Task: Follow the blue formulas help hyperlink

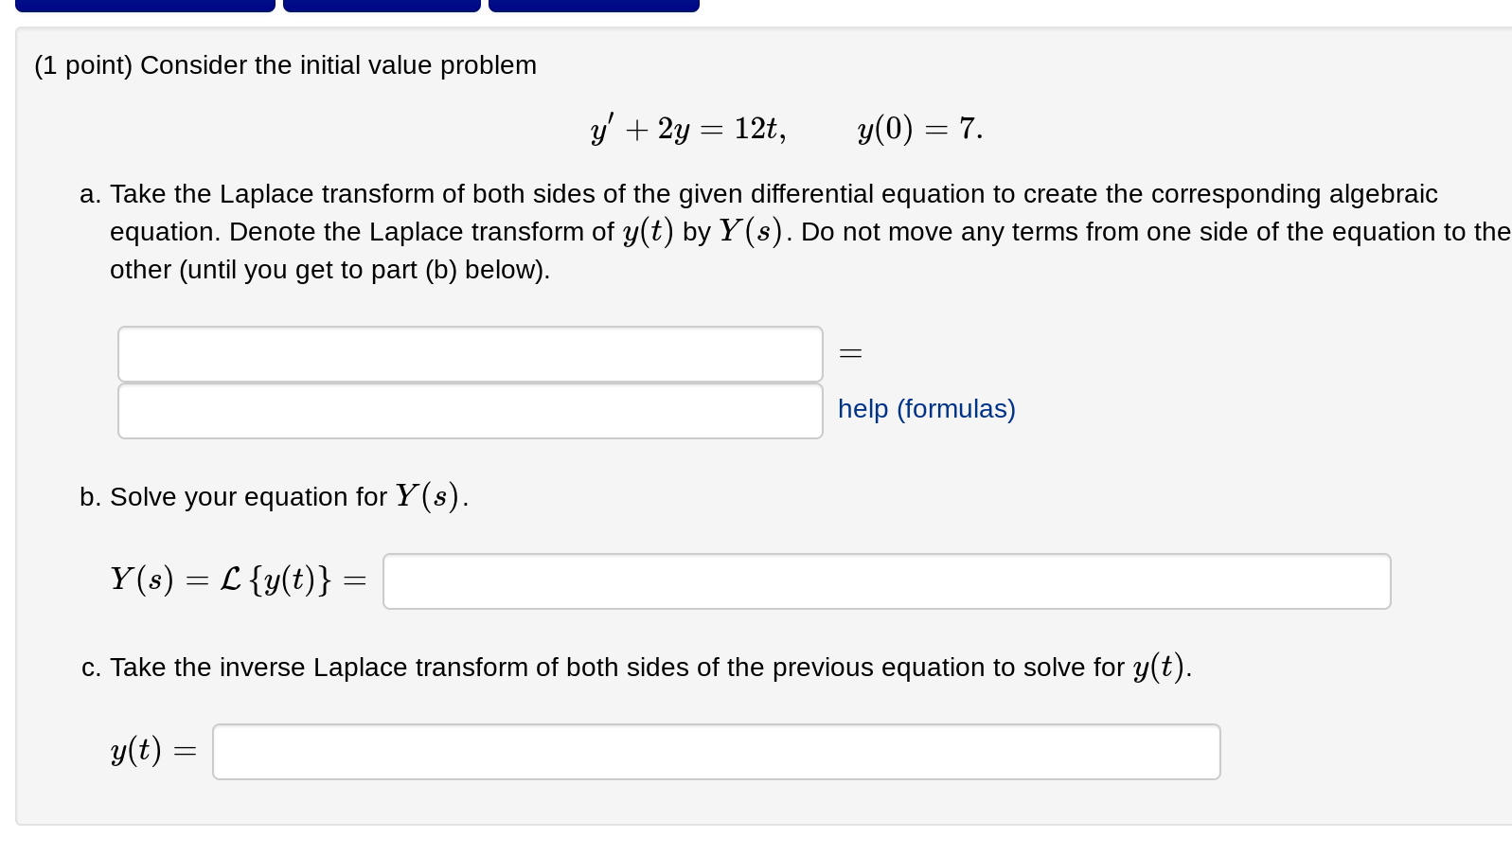Action: click(926, 409)
